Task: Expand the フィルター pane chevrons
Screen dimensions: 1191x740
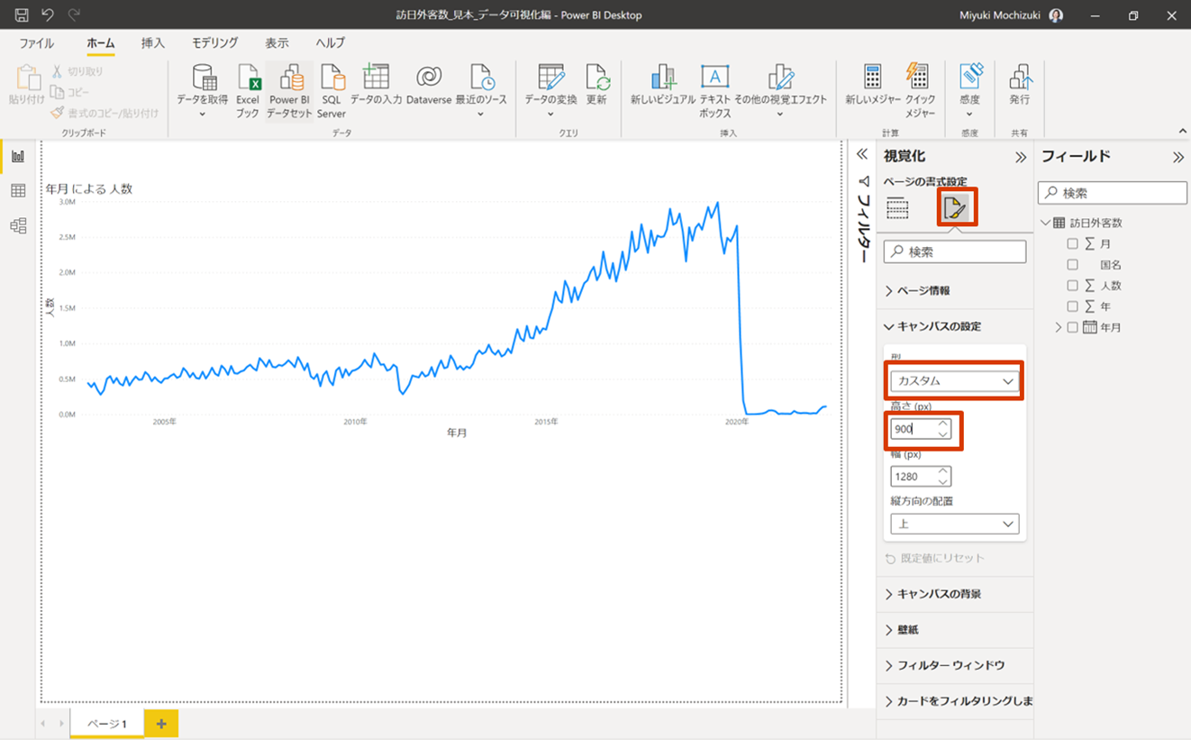Action: coord(862,154)
